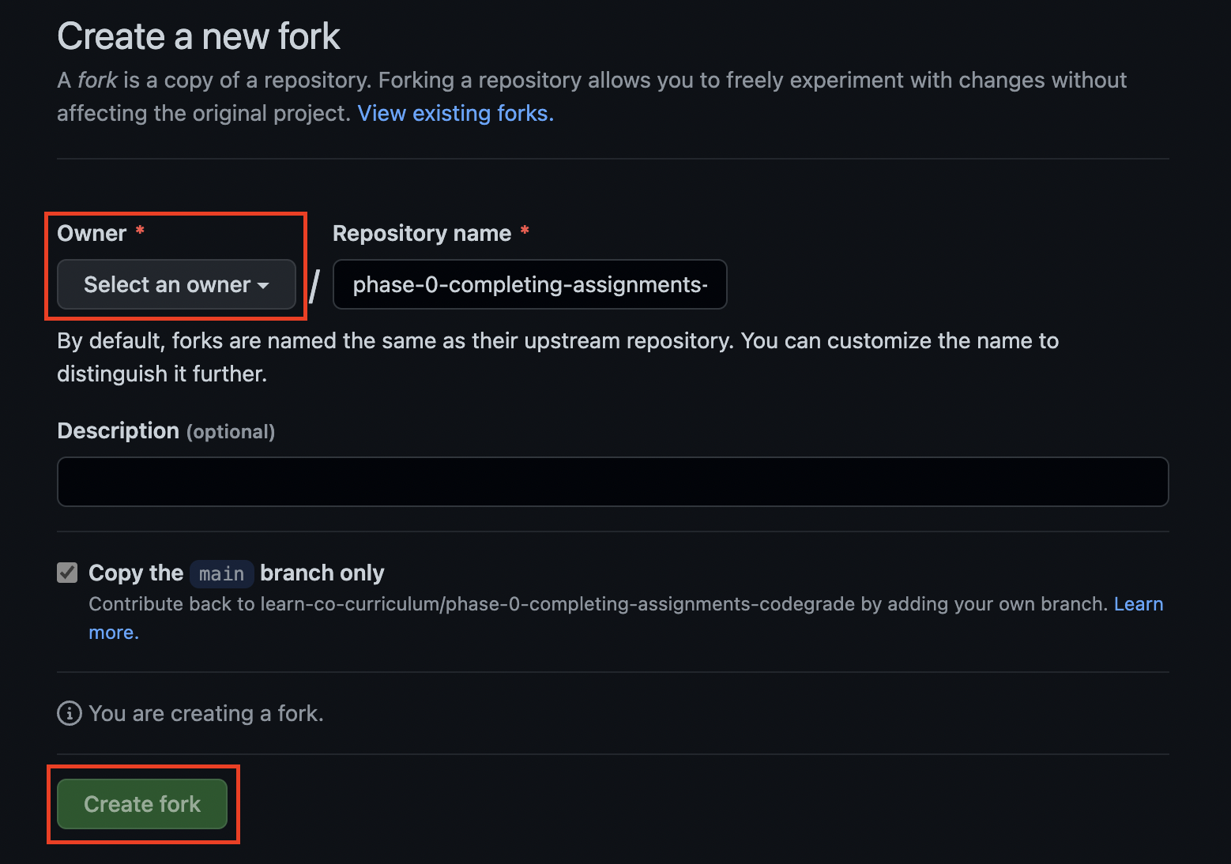Toggle the Copy the main branch only checkbox
Viewport: 1231px width, 864px height.
tap(68, 573)
